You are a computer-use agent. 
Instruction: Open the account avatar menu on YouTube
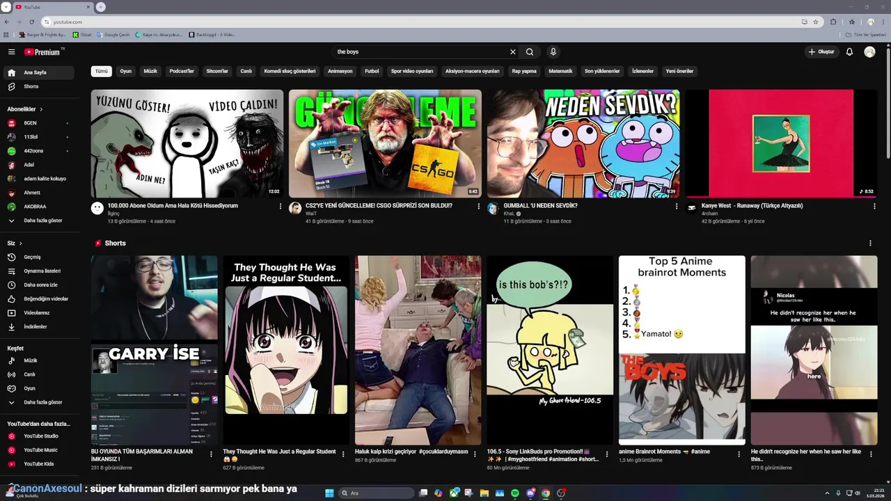869,52
